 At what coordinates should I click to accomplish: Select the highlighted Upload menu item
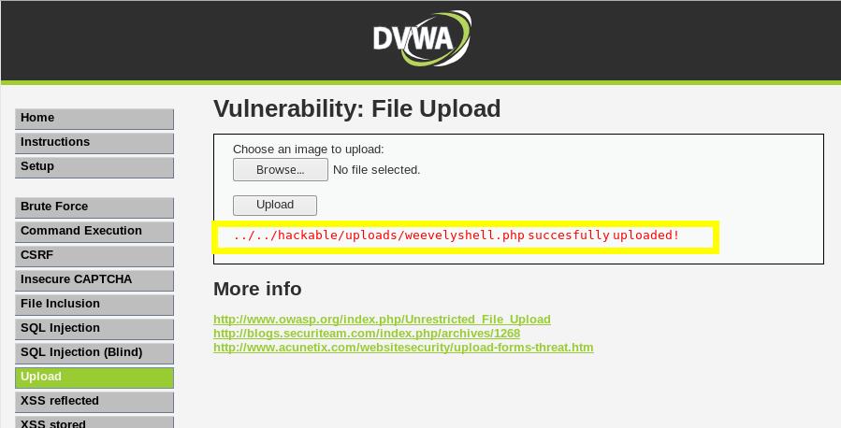(x=94, y=378)
